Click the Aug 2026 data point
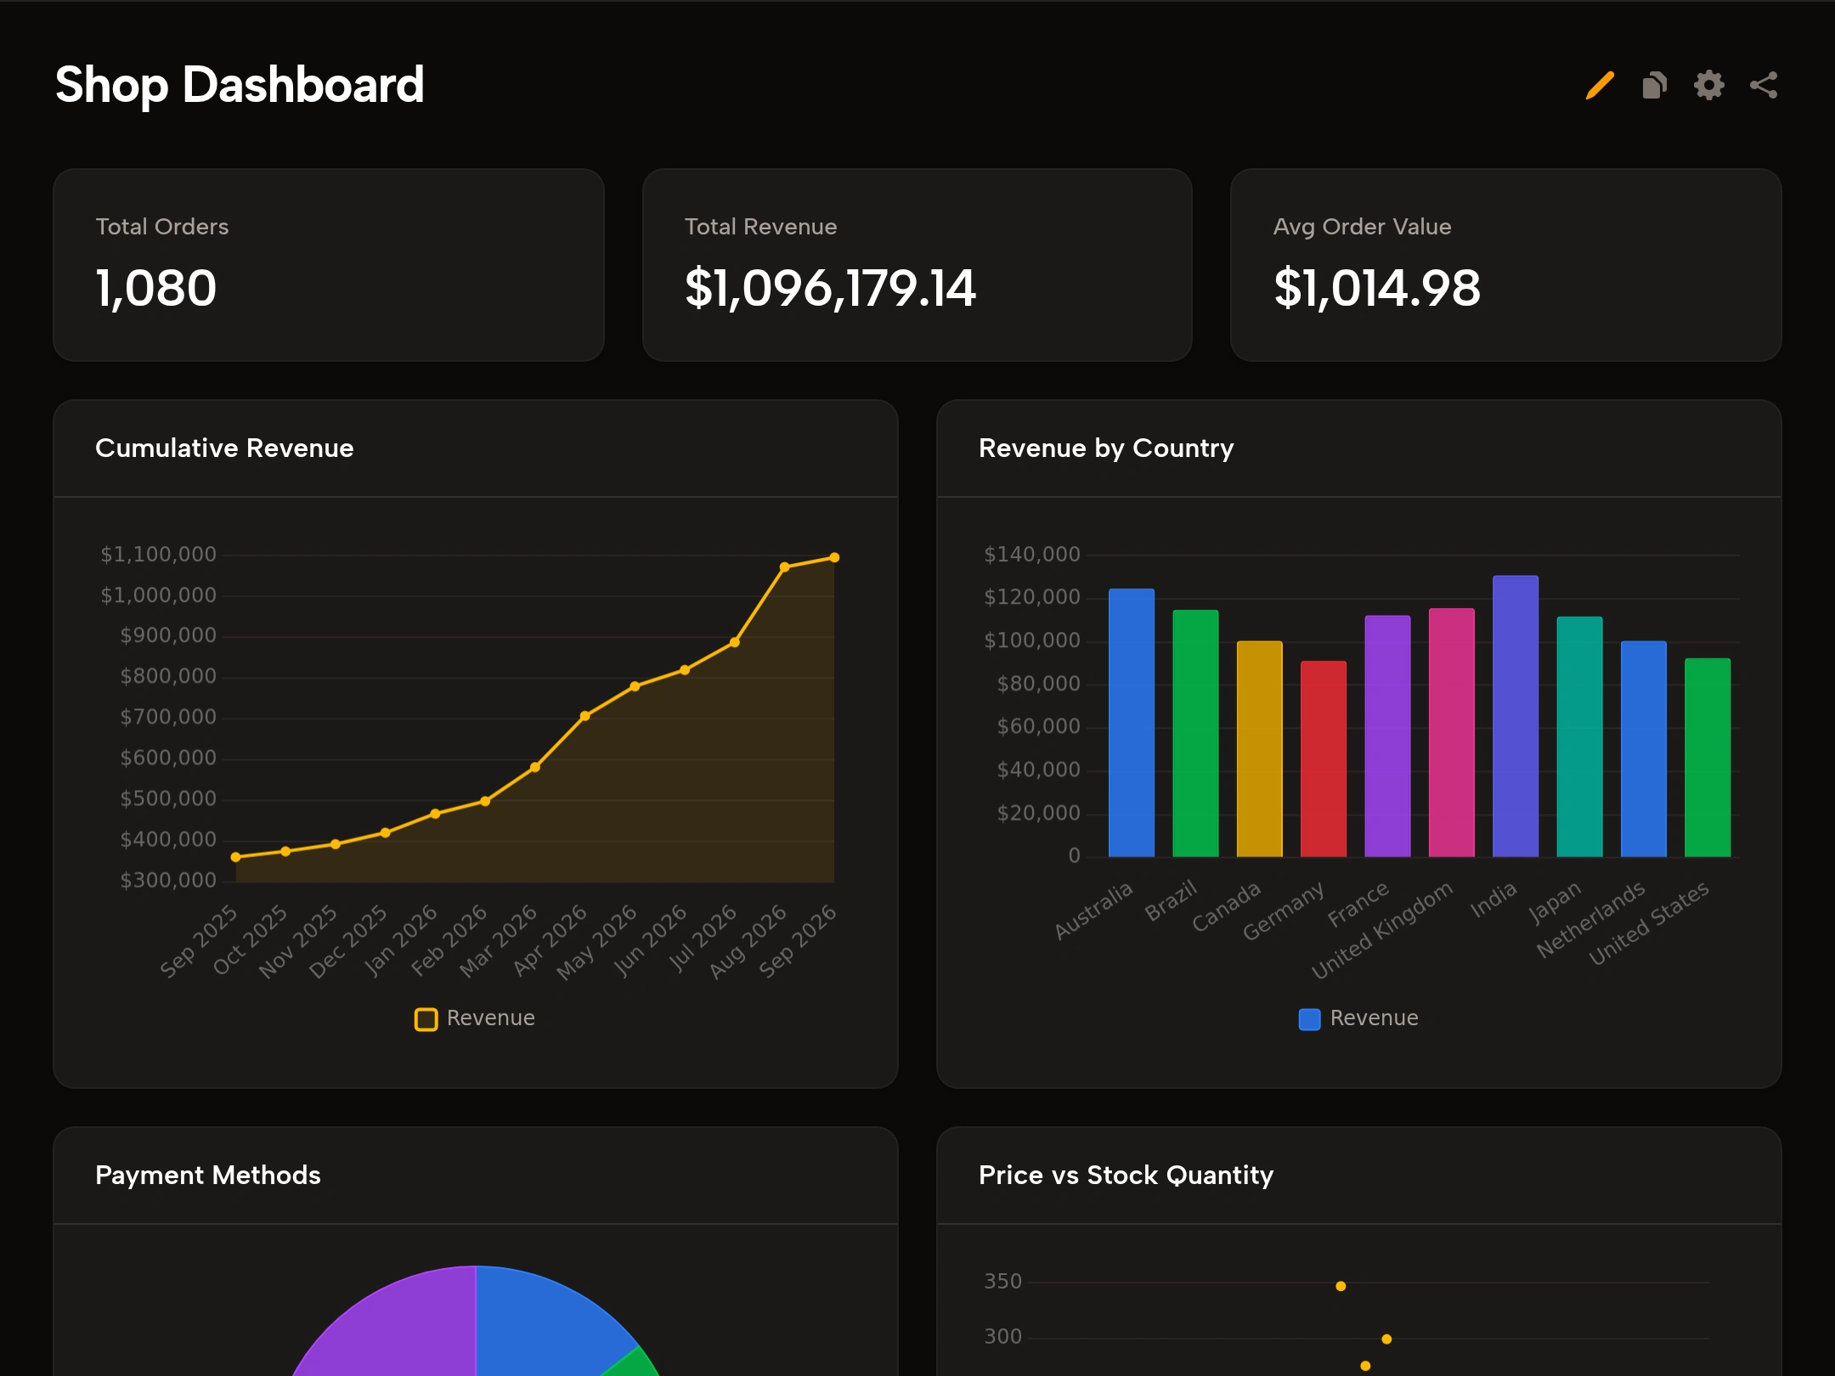Image resolution: width=1835 pixels, height=1376 pixels. tap(784, 567)
